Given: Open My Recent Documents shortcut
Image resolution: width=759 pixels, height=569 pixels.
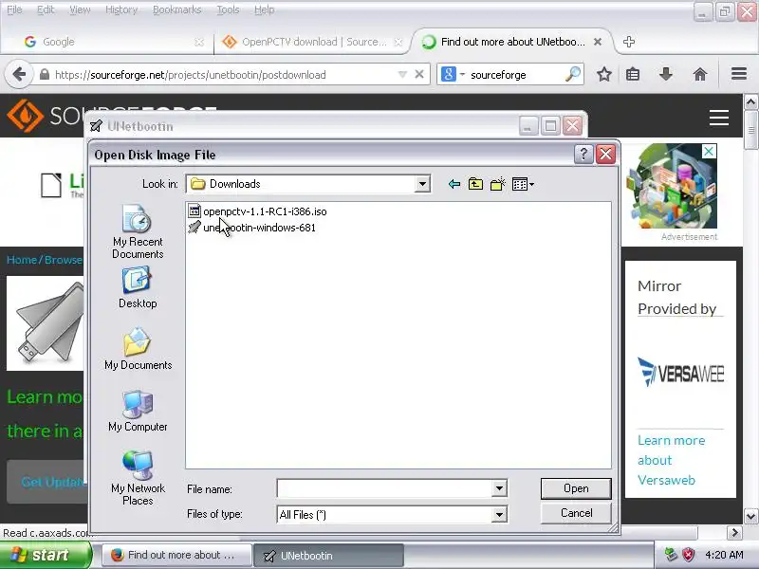Looking at the screenshot, I should pyautogui.click(x=138, y=232).
